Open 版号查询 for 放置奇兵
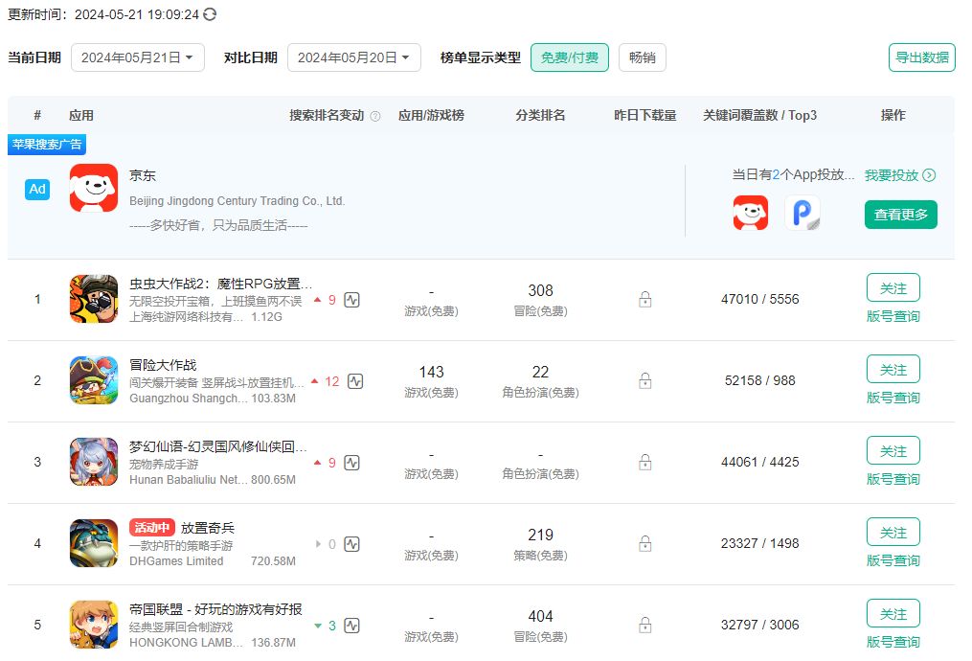The image size is (972, 661). pyautogui.click(x=893, y=560)
